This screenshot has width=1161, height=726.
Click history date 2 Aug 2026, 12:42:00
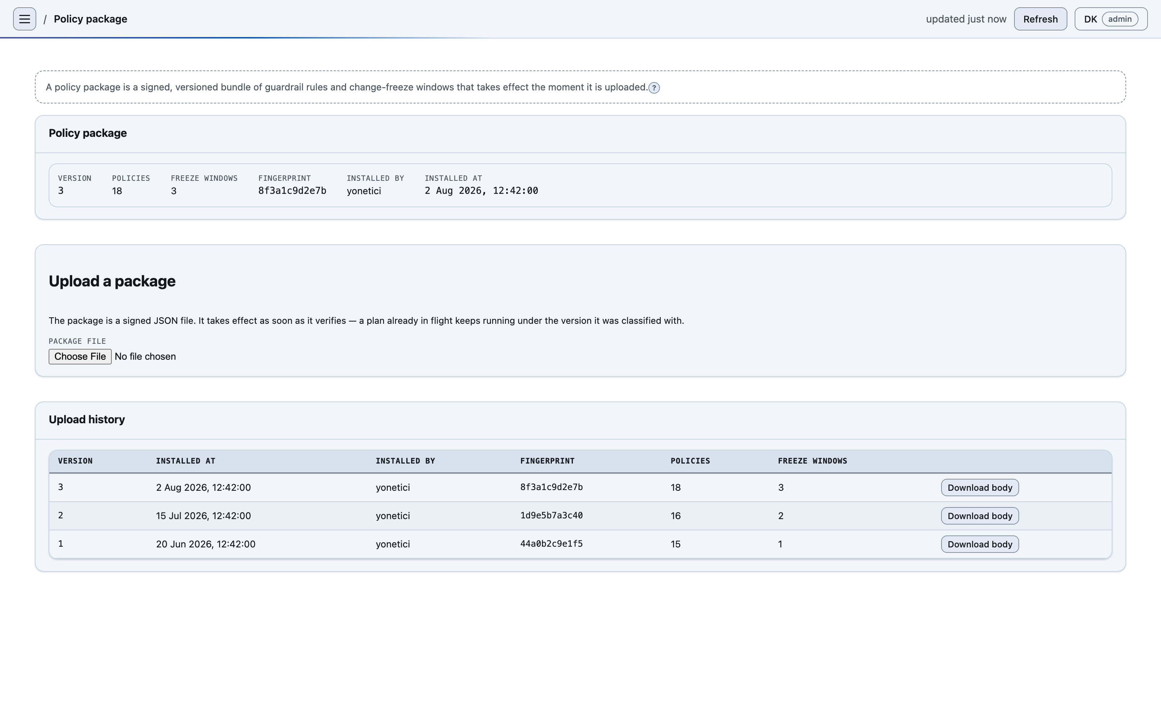tap(204, 488)
